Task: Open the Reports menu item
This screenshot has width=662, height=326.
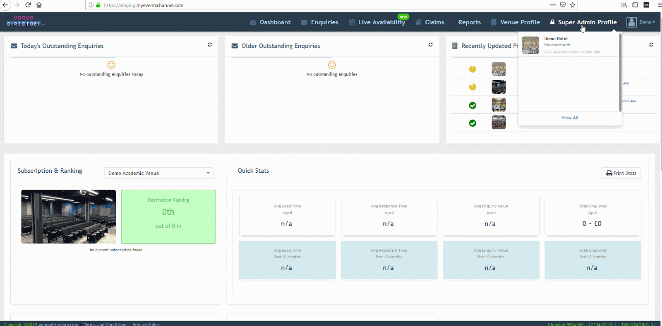Action: [469, 22]
